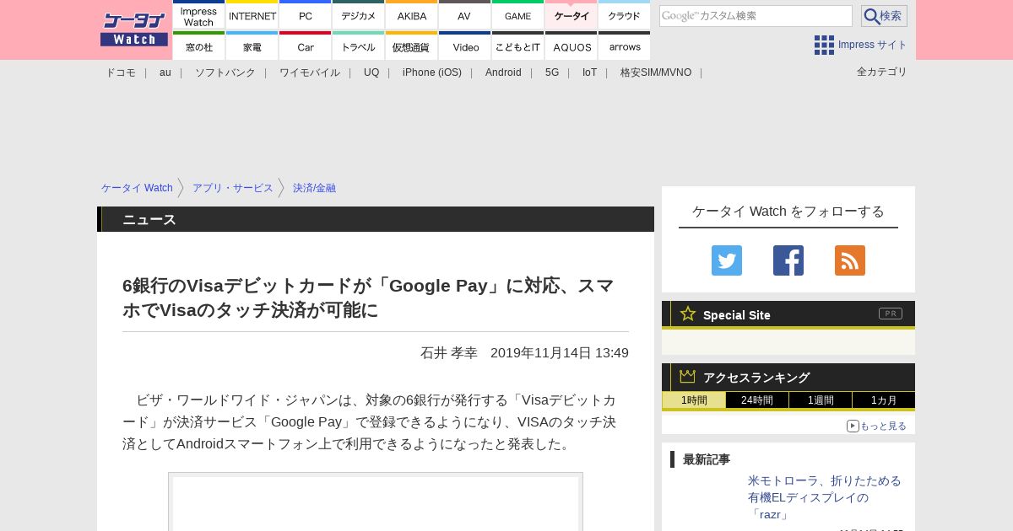
Task: Open the RSS feed icon
Action: click(850, 260)
